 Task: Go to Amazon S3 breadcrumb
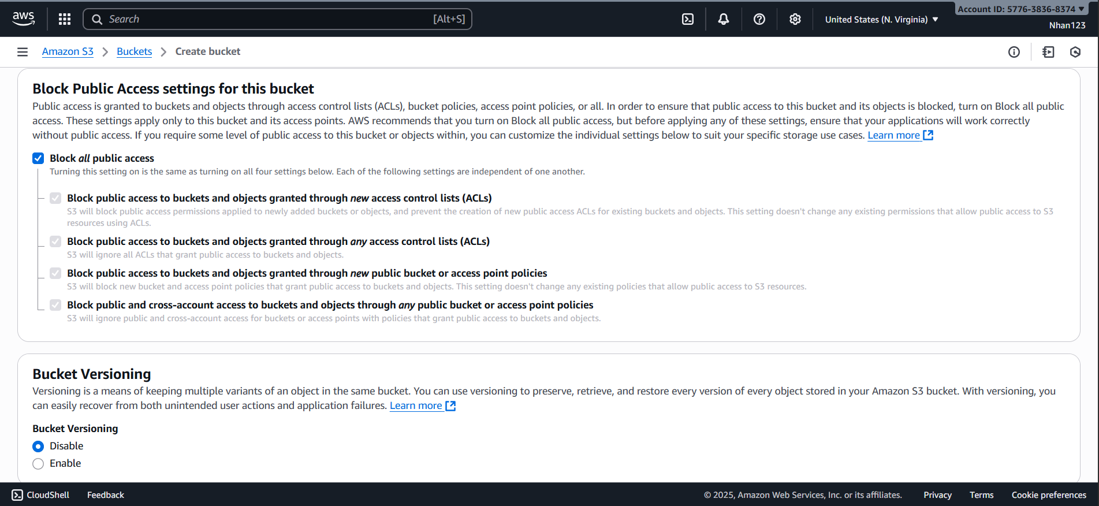pos(68,51)
